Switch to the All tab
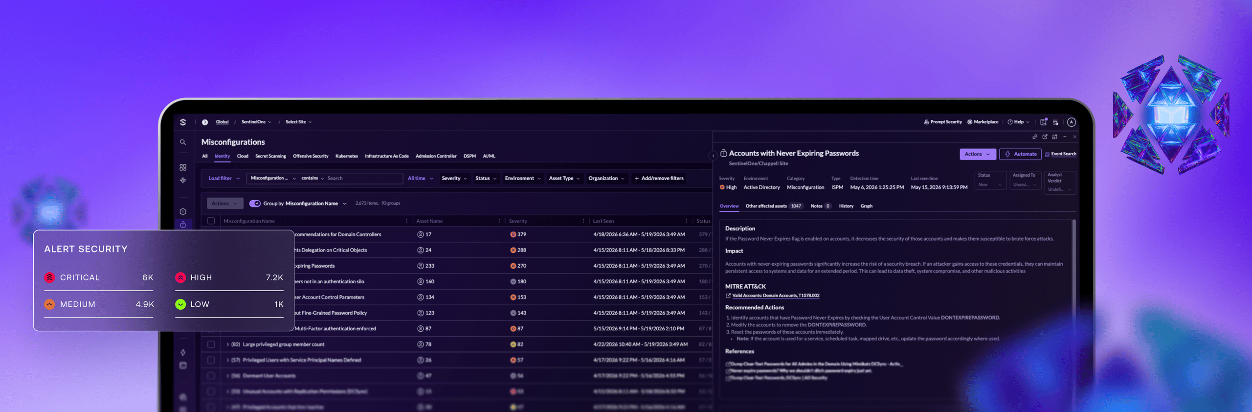The height and width of the screenshot is (412, 1252). click(x=205, y=156)
